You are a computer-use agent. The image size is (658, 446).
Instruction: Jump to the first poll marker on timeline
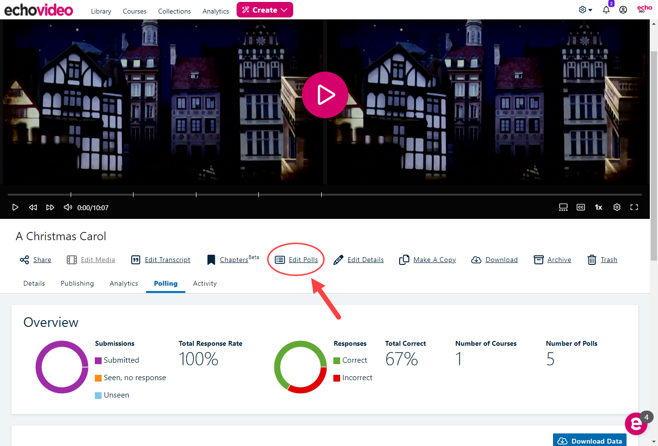(x=71, y=195)
